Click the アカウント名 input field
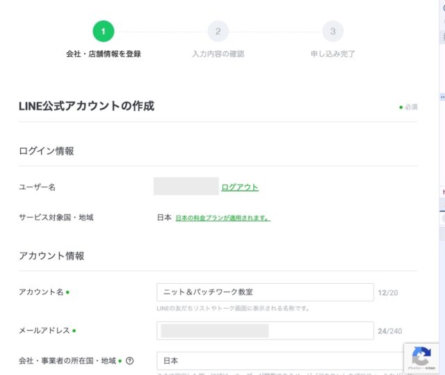The height and width of the screenshot is (375, 445). click(265, 292)
